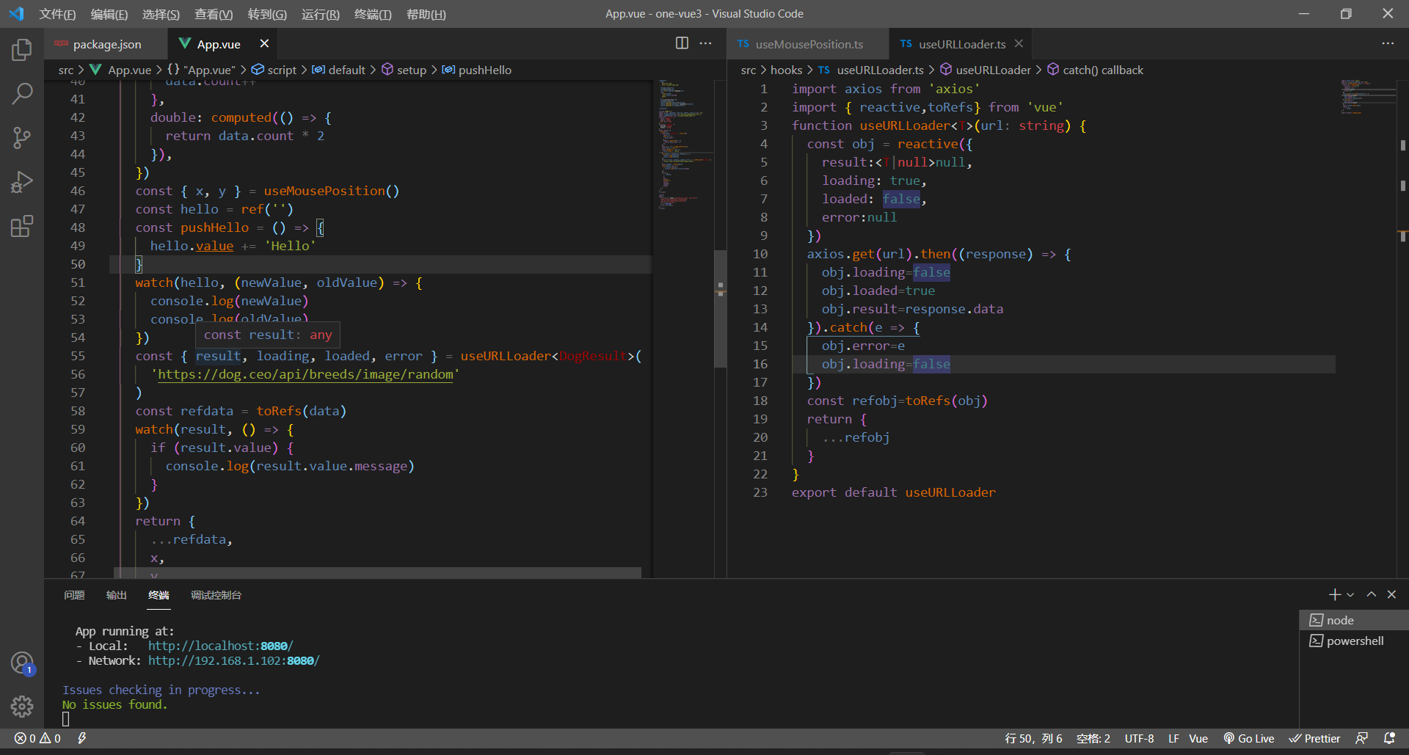
Task: Click the VS Code logo icon
Action: click(16, 14)
